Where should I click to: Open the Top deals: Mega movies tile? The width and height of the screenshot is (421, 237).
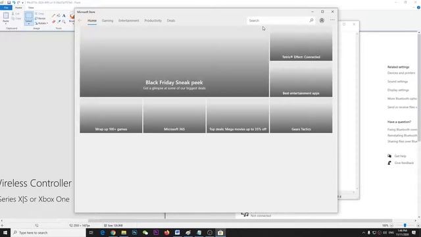237,116
